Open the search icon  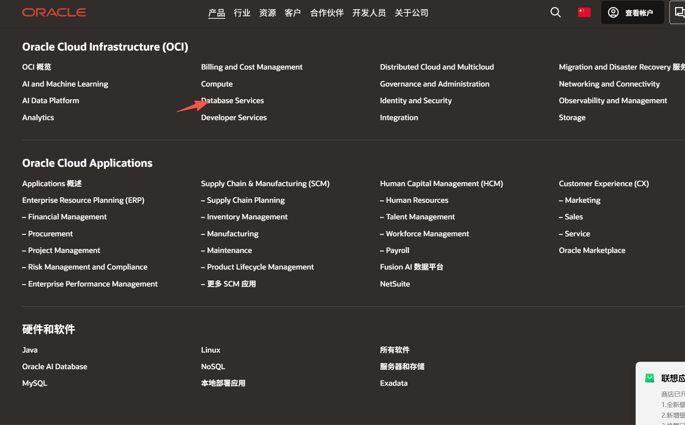[x=555, y=12]
